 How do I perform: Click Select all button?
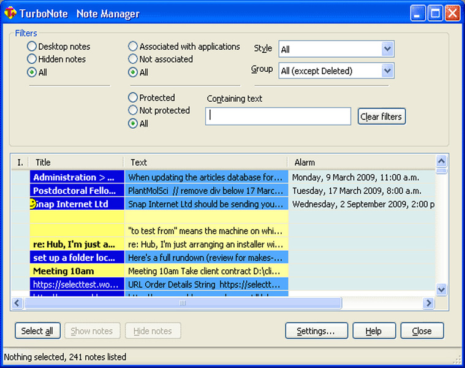click(37, 331)
